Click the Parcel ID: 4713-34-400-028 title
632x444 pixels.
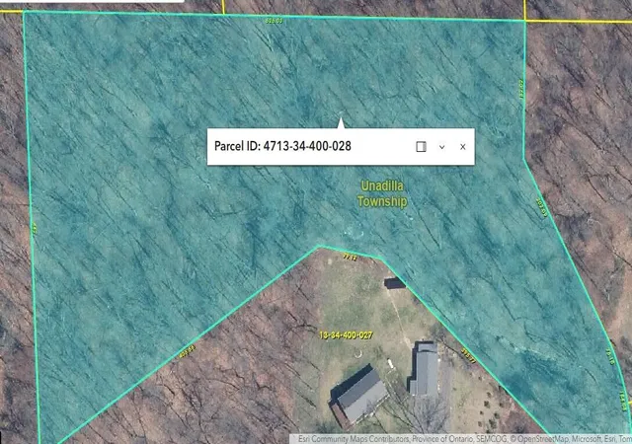(282, 146)
